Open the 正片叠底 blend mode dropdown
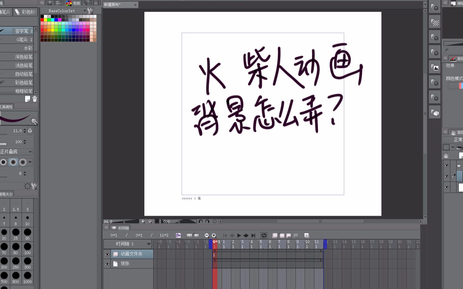Screen dimensions: 463x289 30,152
